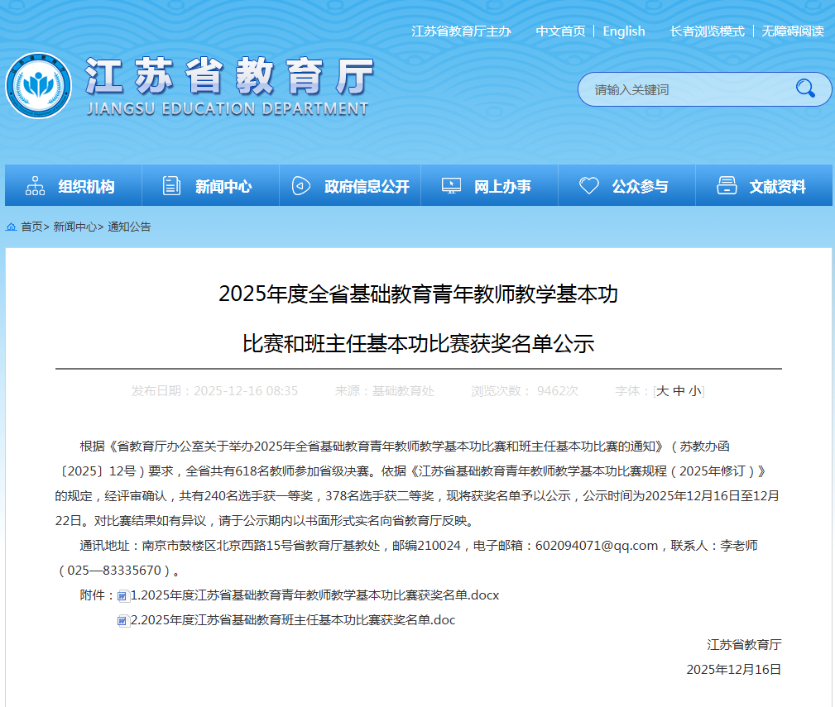Click the 政府信息公开 icon
Image resolution: width=835 pixels, height=707 pixels.
point(301,186)
